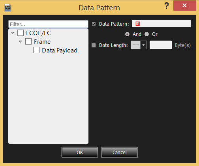Click the OK button
Viewport: 199px width, 166px height.
pyautogui.click(x=80, y=152)
